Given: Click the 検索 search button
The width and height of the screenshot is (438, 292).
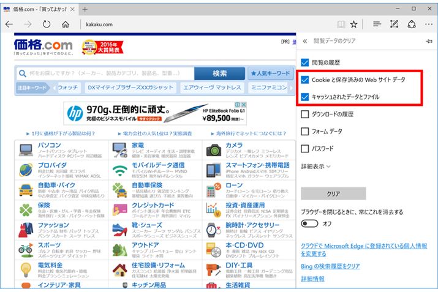Looking at the screenshot, I should coord(219,73).
